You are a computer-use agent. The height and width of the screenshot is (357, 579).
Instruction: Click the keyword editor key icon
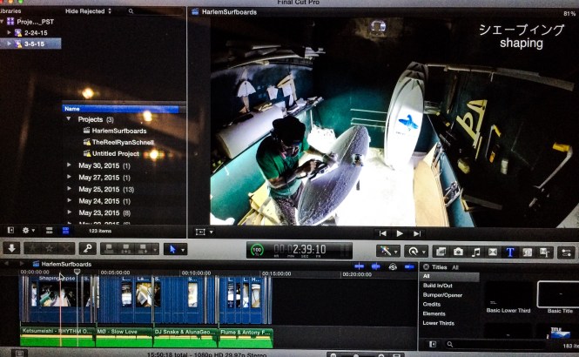click(88, 249)
